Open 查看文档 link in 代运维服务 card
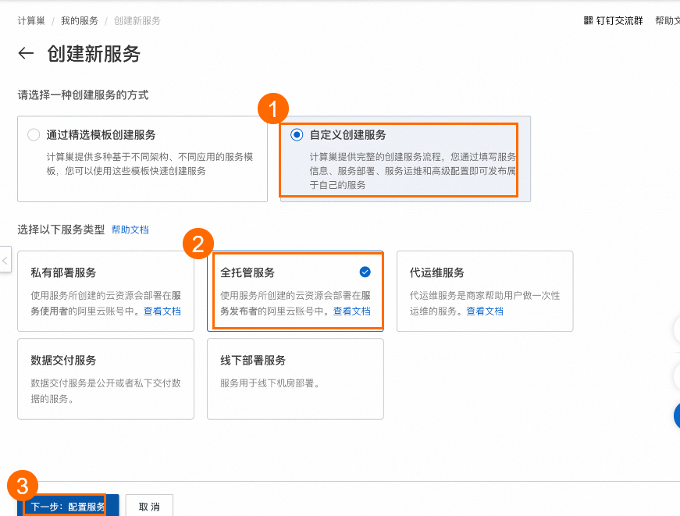Screen dimensions: 680x516 [485, 311]
